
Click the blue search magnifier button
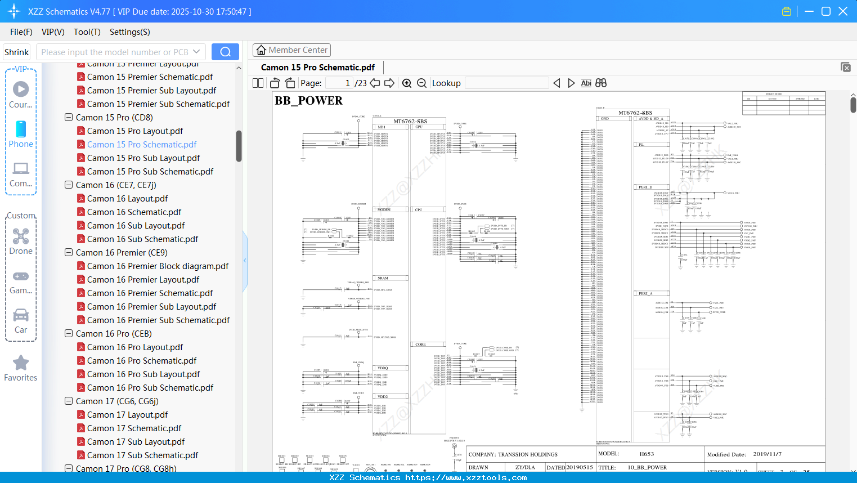225,51
